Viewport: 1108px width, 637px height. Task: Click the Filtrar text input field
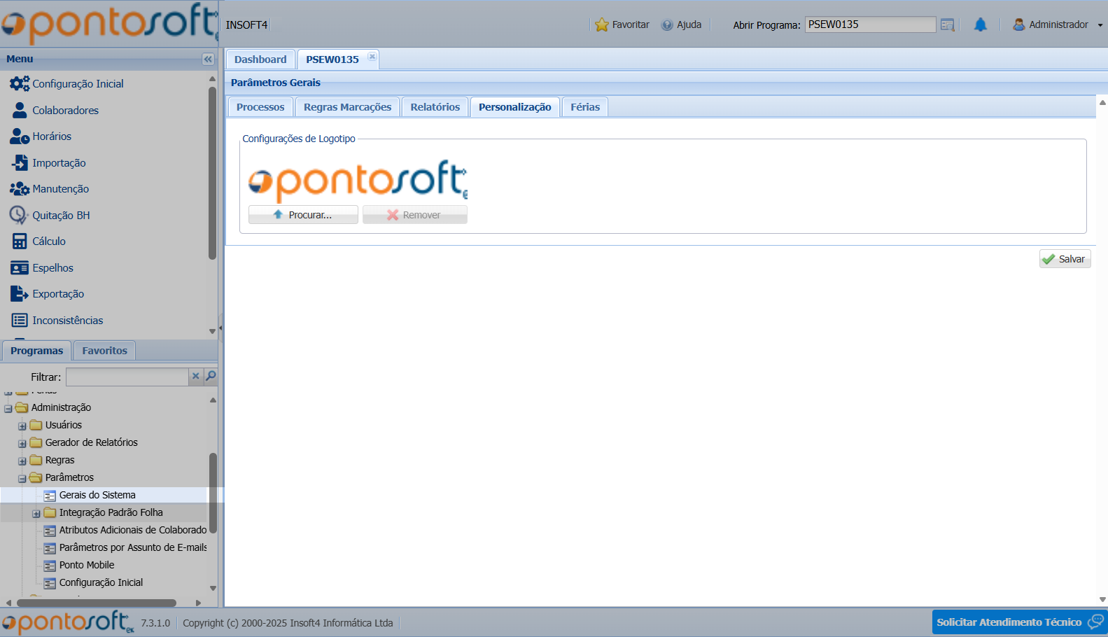(127, 377)
